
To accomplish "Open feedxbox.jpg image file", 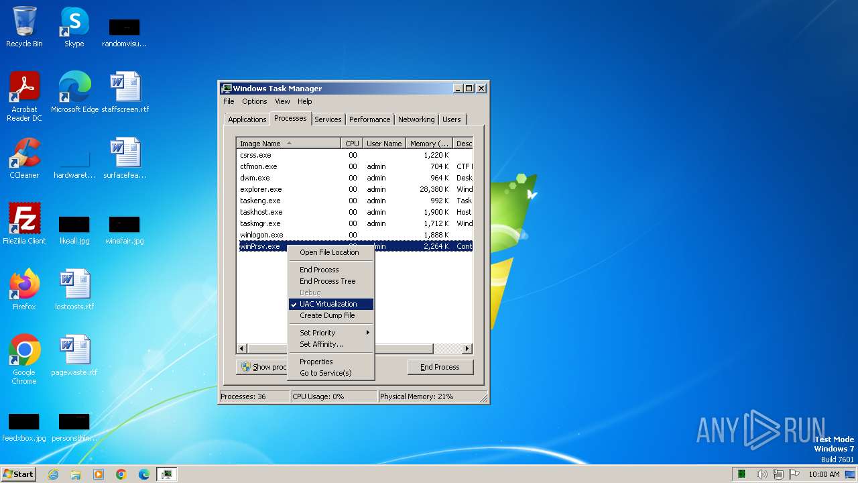I will [x=24, y=427].
